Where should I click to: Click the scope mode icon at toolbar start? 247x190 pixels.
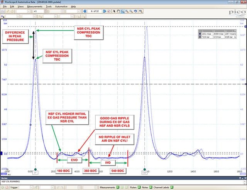3,11
